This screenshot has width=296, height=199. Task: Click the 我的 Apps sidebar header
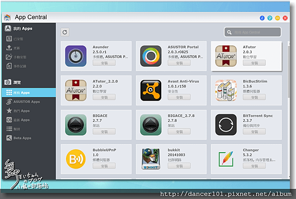click(19, 29)
